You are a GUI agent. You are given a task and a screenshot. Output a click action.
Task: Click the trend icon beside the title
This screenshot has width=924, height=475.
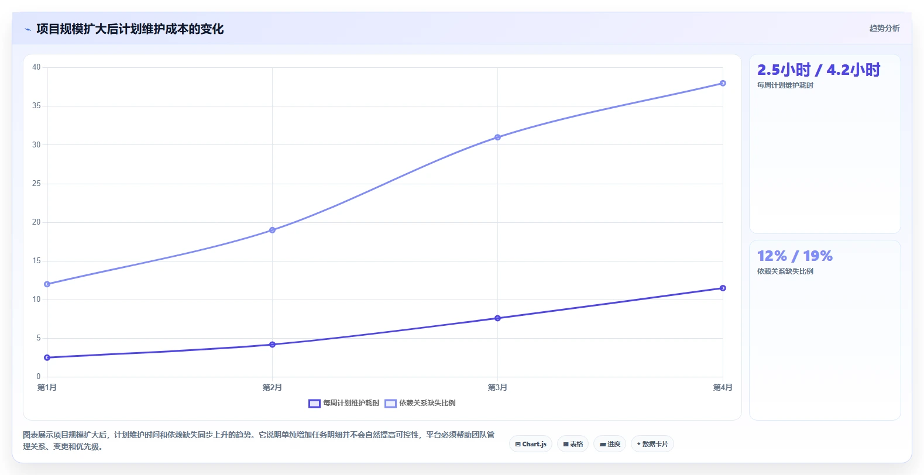coord(28,29)
